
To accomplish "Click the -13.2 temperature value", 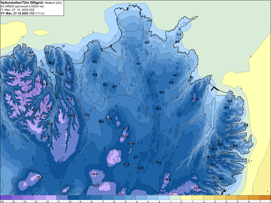I will [27, 105].
